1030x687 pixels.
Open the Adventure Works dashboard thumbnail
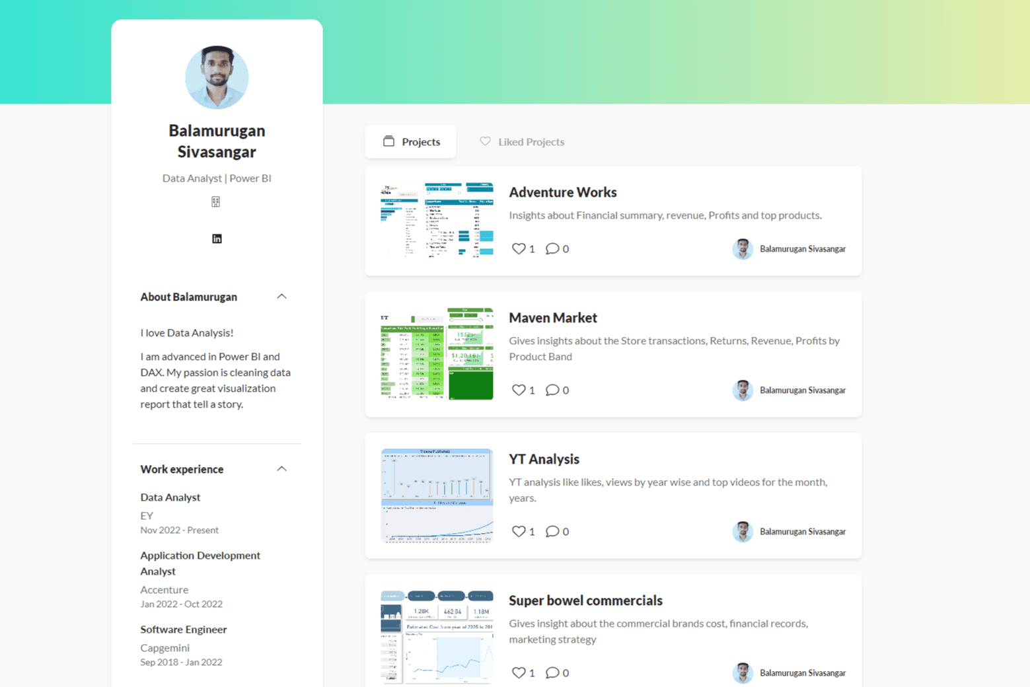click(x=437, y=220)
